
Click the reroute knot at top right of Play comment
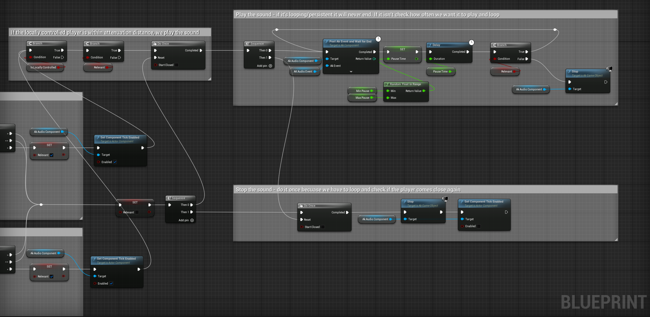tap(555, 30)
